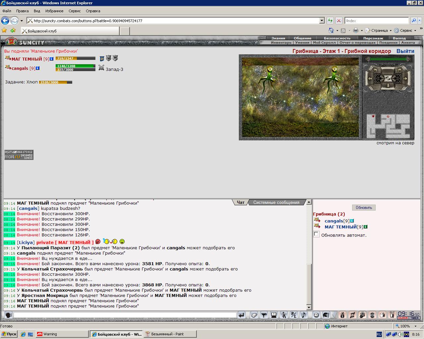Expand the address bar URL dropdown
The image size is (424, 339).
322,21
